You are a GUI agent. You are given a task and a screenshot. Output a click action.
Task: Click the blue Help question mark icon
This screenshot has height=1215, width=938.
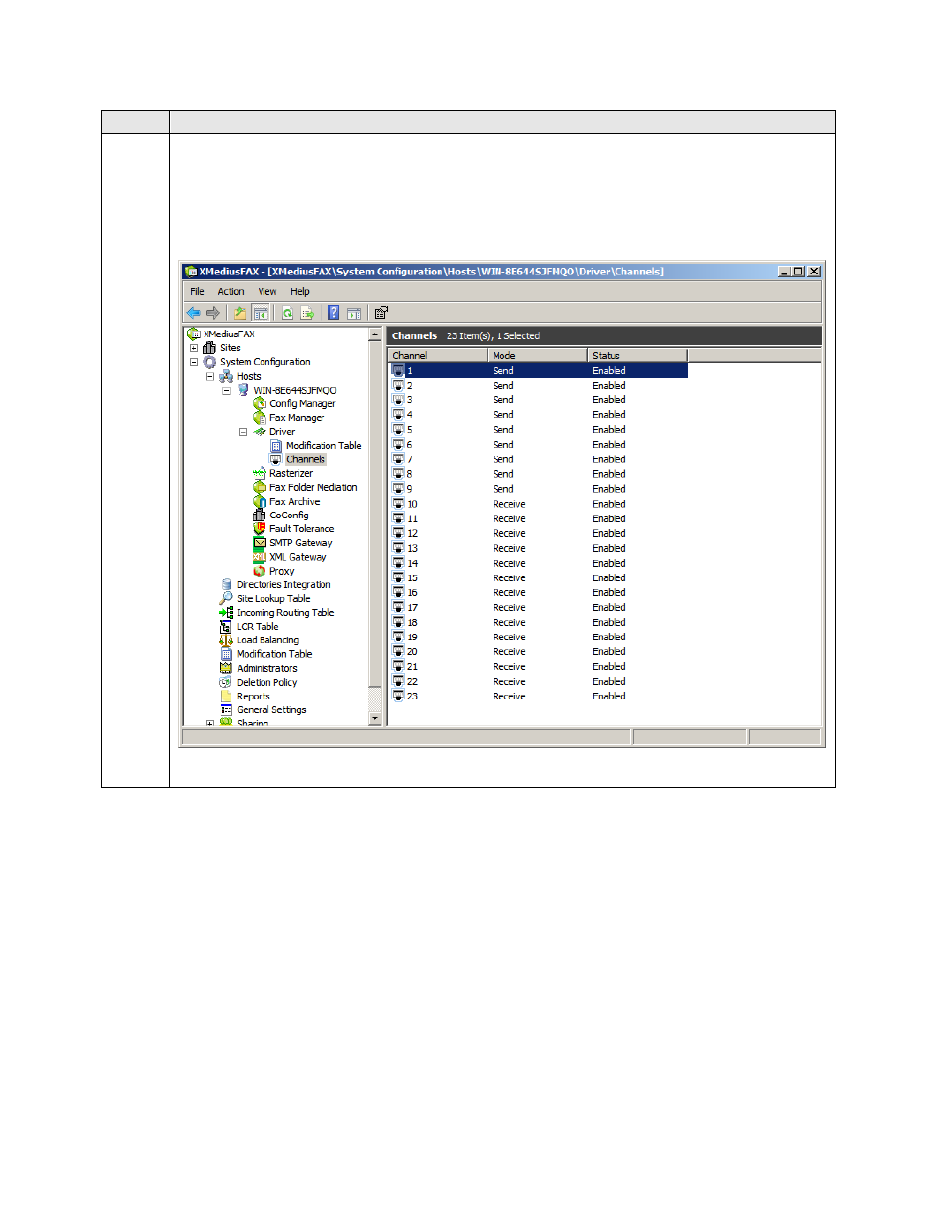coord(334,313)
